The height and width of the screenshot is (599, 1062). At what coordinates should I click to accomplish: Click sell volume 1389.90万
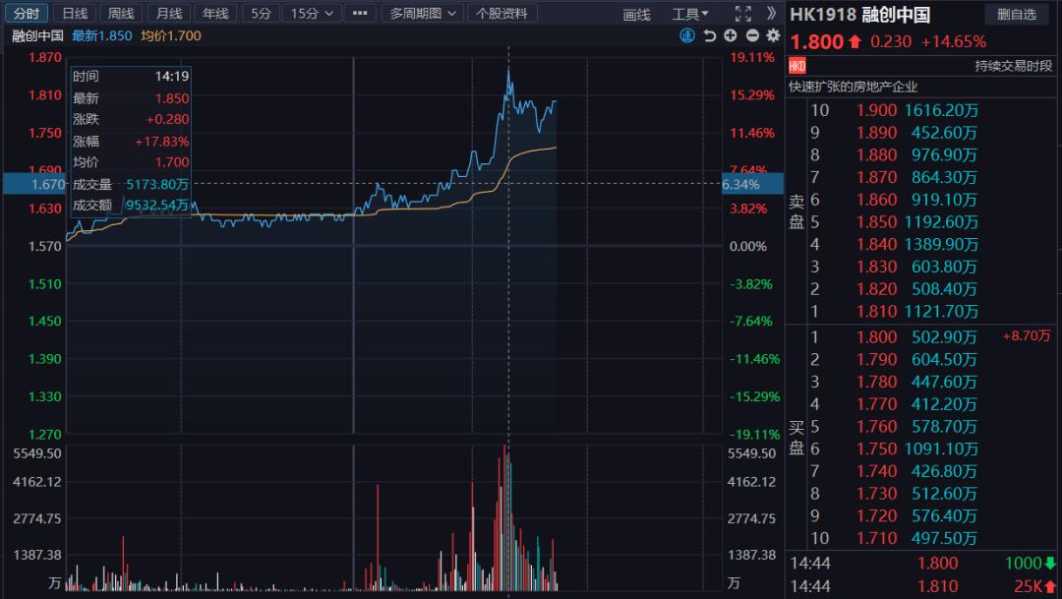click(941, 245)
